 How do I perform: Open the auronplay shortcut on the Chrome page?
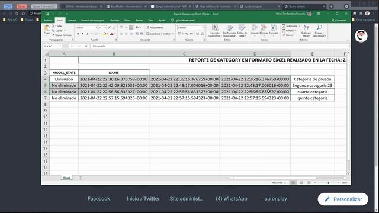[275, 199]
